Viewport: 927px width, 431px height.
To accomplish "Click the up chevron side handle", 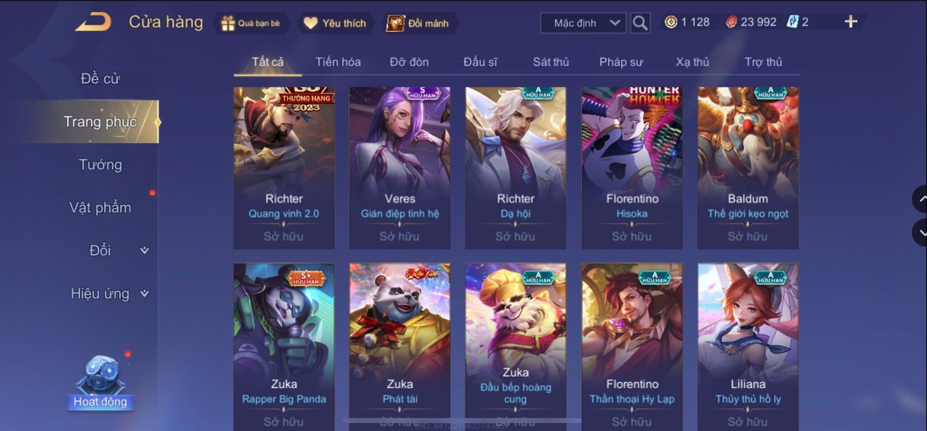I will [921, 199].
